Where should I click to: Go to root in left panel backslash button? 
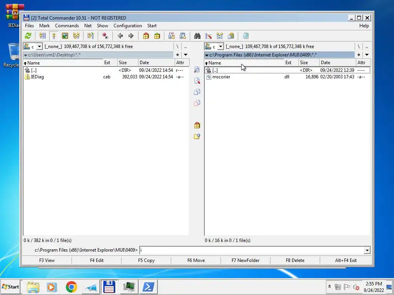177,46
